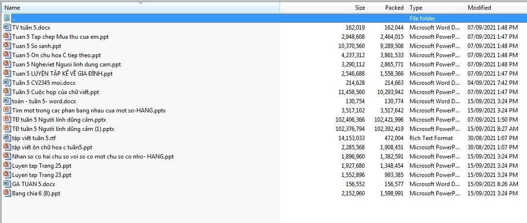
Task: Click the sort arrow above the Name column
Action: coord(141,3)
